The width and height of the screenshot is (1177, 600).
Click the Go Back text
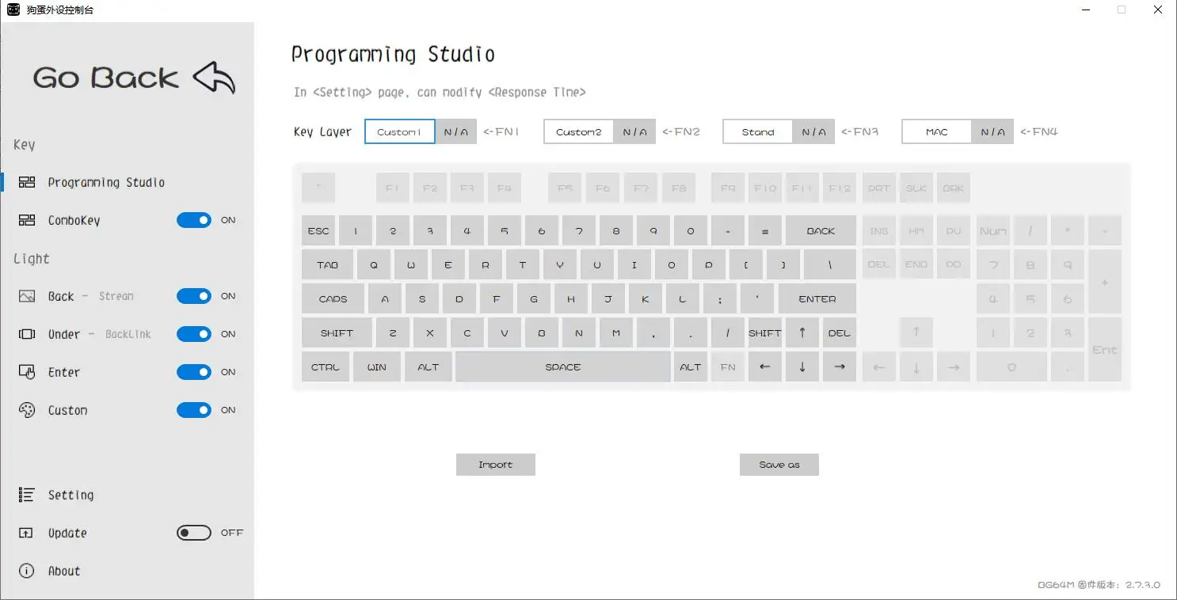coord(106,78)
